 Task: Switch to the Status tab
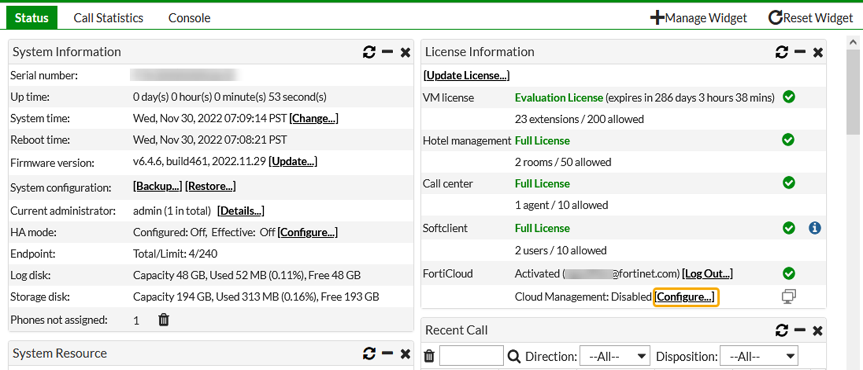[x=32, y=18]
